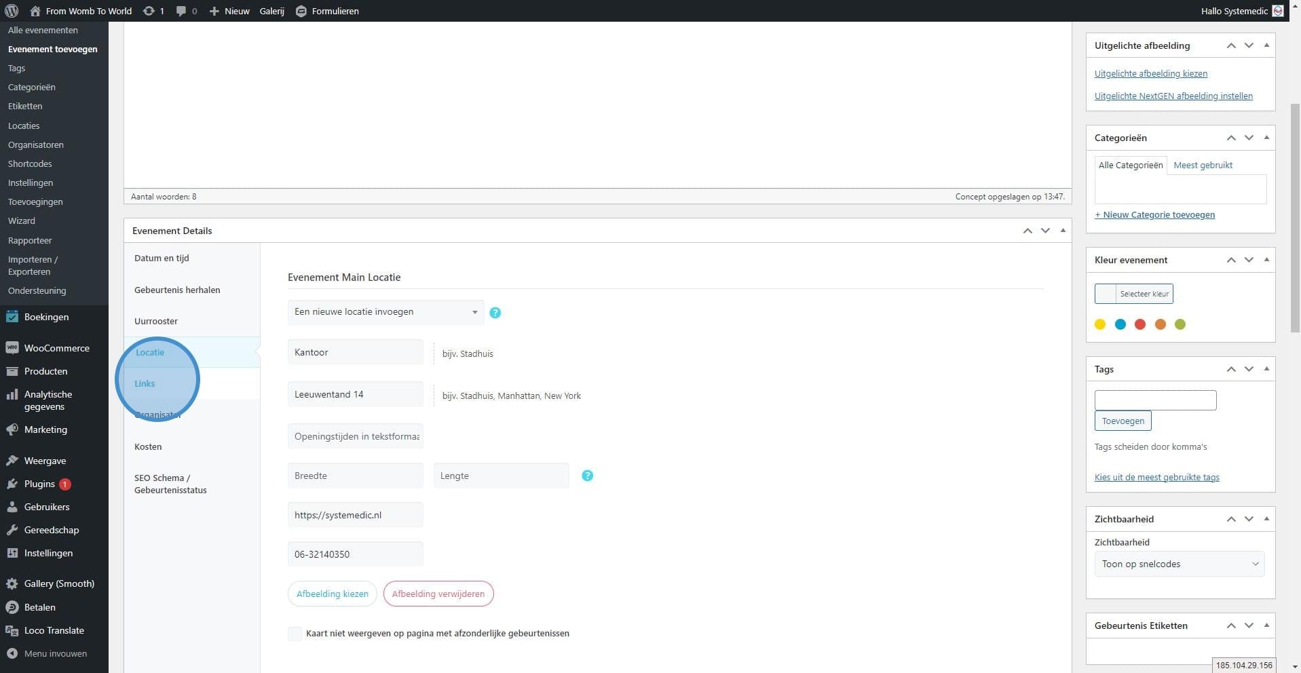The image size is (1301, 673).
Task: Click help icon next to Lengte field
Action: tap(587, 476)
